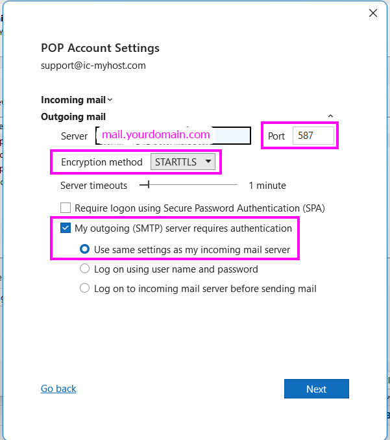Viewport: 390px width, 440px height.
Task: Open the Encryption method dropdown
Action: [183, 162]
